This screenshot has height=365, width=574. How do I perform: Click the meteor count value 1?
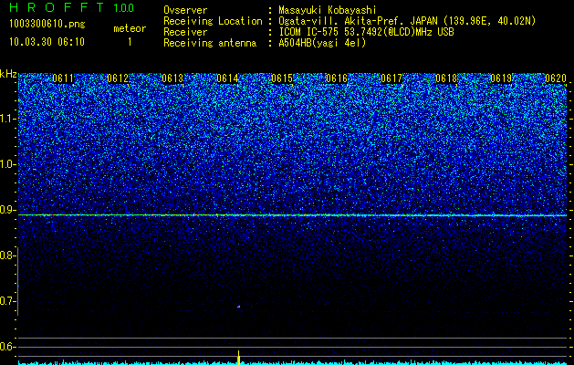coord(130,42)
